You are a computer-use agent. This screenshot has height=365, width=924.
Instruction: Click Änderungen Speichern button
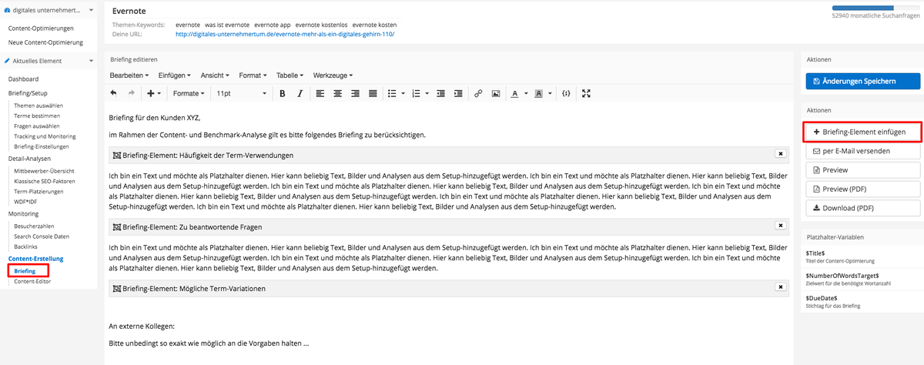(x=862, y=81)
